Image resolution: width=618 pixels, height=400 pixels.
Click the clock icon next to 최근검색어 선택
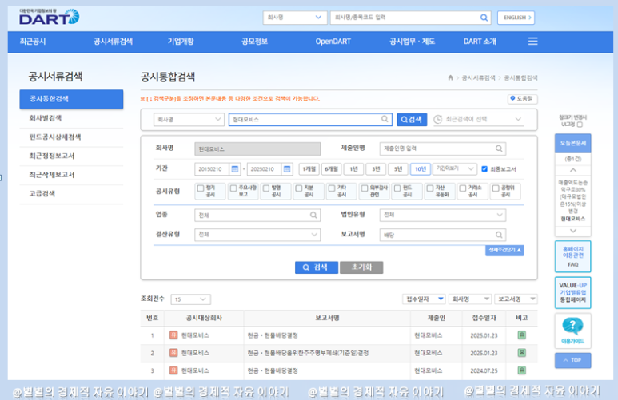click(x=437, y=119)
